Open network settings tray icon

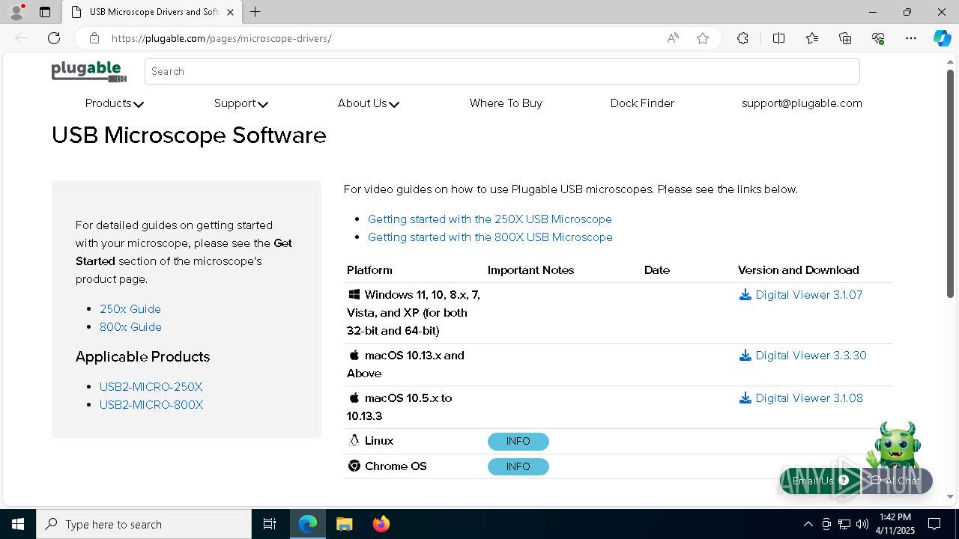[x=844, y=524]
